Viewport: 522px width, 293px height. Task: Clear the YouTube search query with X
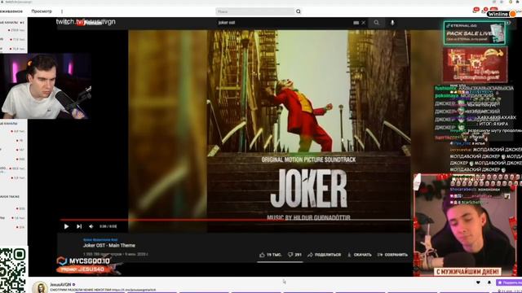(x=364, y=23)
